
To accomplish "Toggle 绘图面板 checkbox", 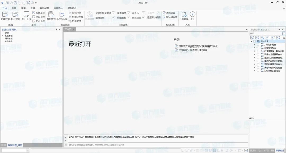I will (x=128, y=18).
